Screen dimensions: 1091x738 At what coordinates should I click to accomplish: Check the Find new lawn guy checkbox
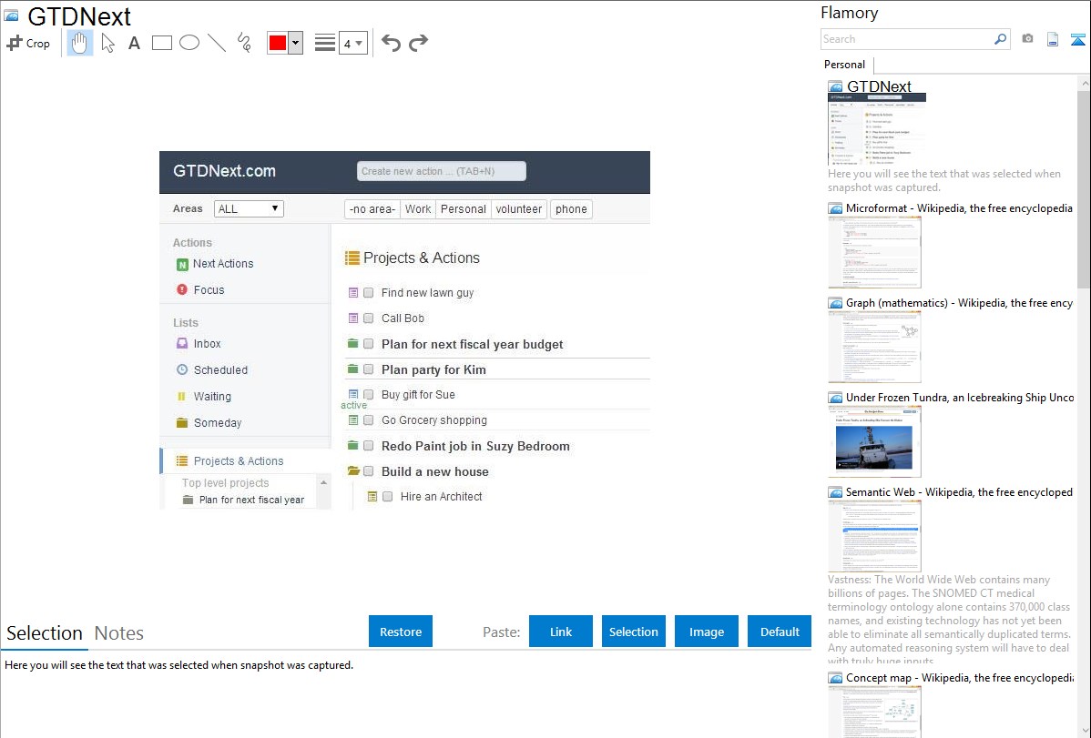pyautogui.click(x=369, y=293)
